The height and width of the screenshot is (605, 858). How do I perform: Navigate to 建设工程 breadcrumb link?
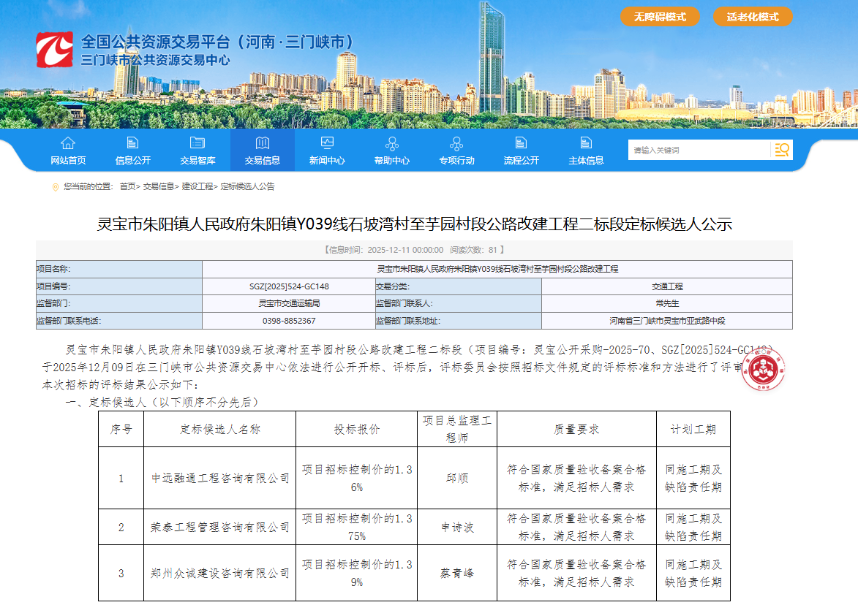pos(197,187)
